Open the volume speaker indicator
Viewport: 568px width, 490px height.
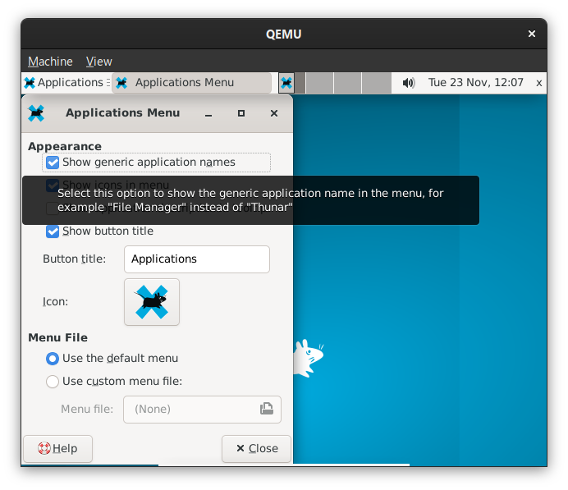click(x=408, y=83)
